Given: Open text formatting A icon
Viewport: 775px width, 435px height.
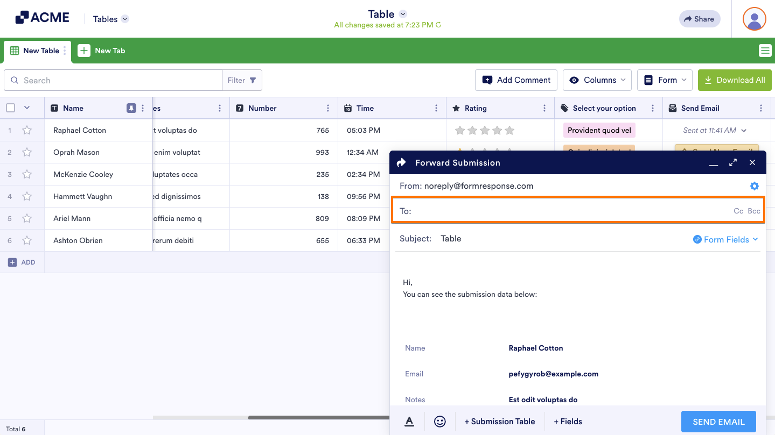Looking at the screenshot, I should [409, 422].
